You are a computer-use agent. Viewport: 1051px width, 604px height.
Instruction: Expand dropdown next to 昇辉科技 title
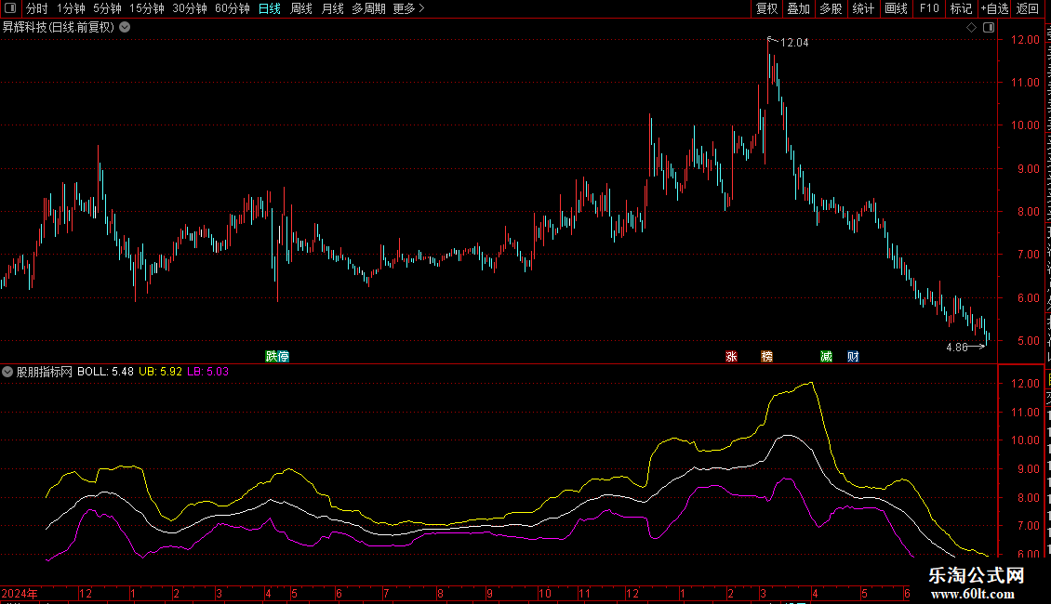tap(125, 28)
